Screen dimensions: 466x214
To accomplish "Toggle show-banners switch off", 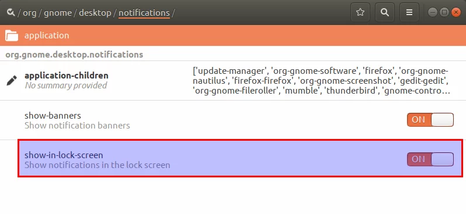I will (430, 120).
